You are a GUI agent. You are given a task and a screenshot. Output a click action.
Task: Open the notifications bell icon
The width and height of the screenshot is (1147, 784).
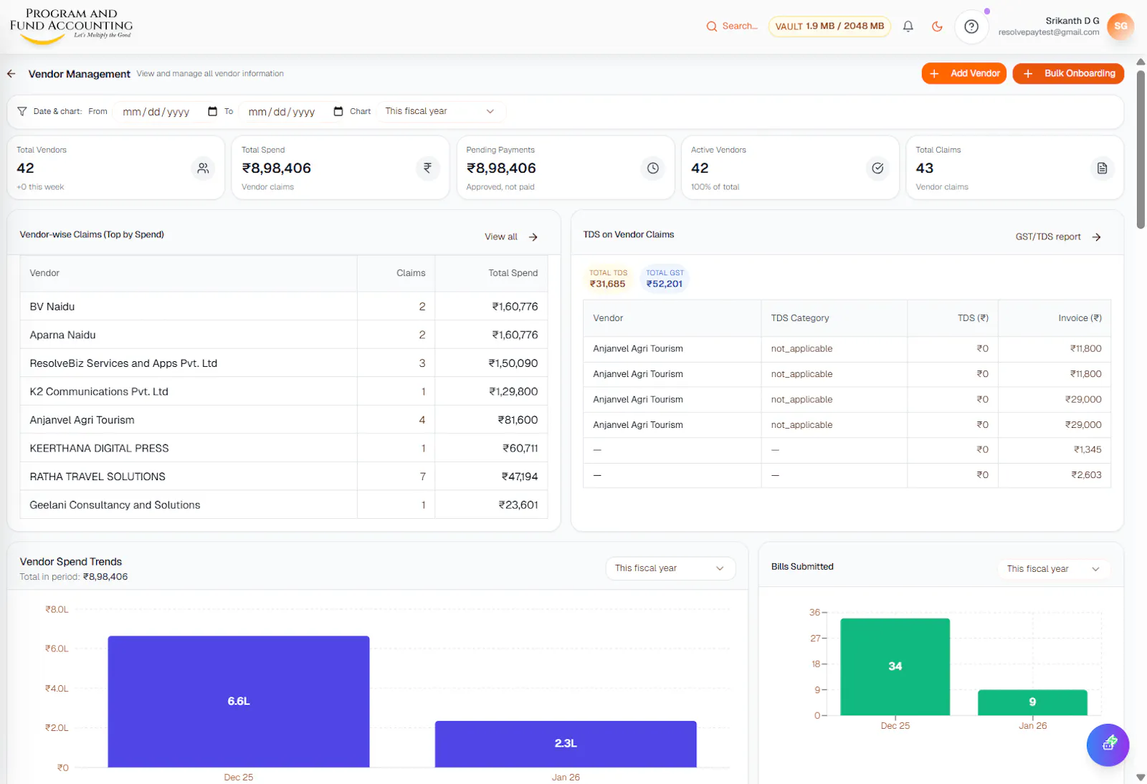click(908, 27)
